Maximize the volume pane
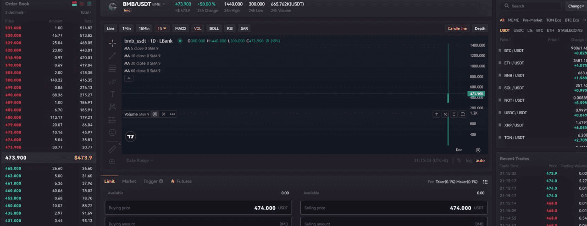Viewport: 587px width, 226px height. pyautogui.click(x=463, y=114)
